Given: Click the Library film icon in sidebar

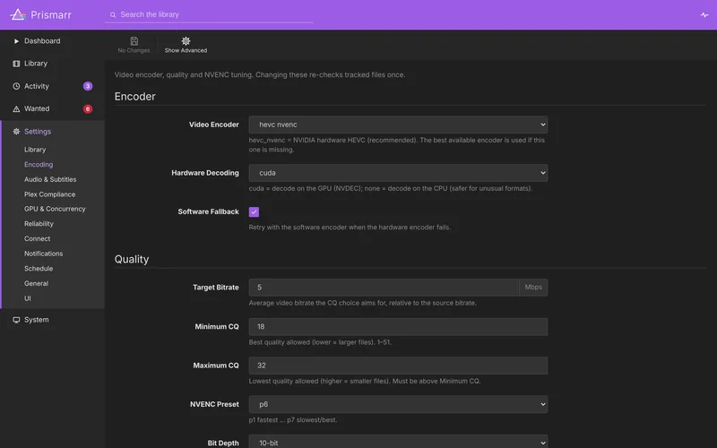Looking at the screenshot, I should point(16,64).
